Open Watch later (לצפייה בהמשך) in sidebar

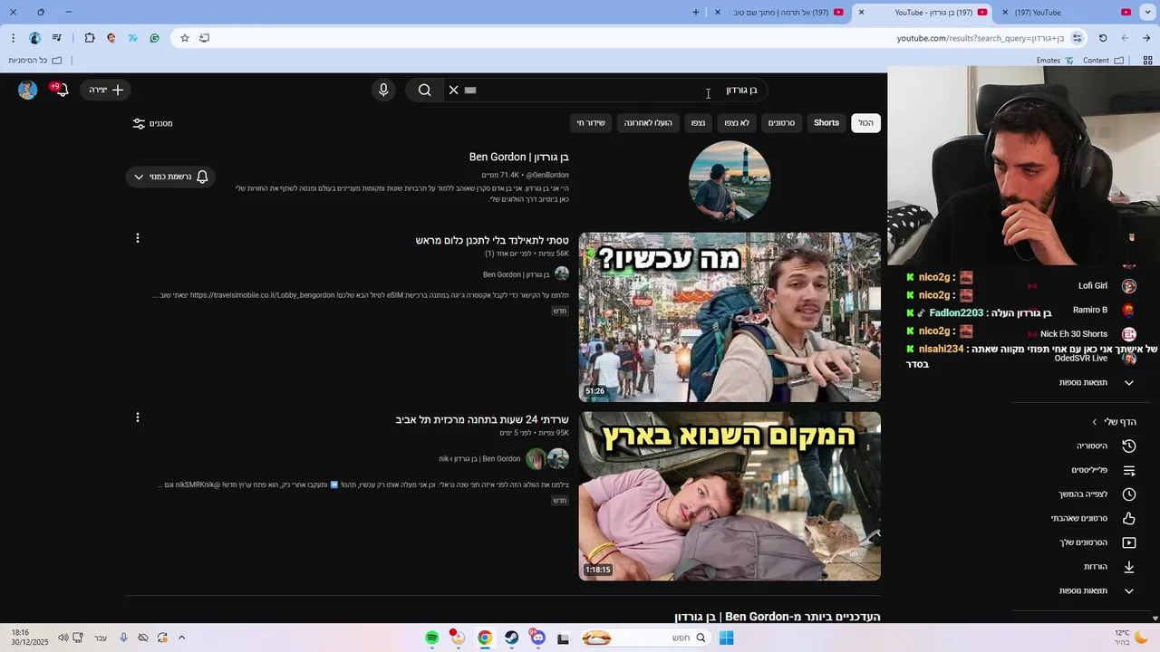coord(1097,494)
